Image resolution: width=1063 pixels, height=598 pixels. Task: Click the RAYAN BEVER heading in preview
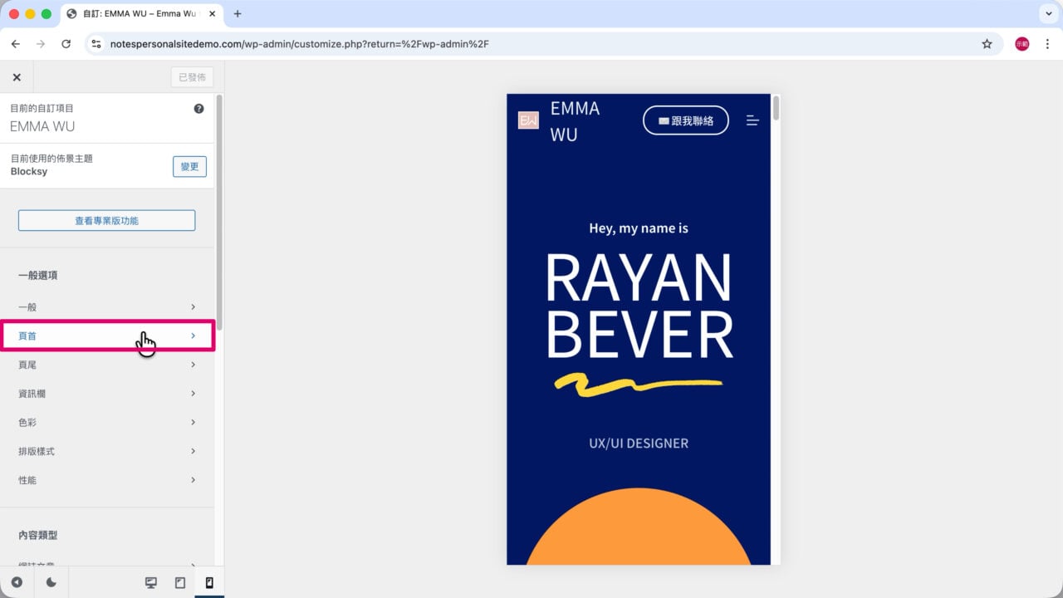639,306
